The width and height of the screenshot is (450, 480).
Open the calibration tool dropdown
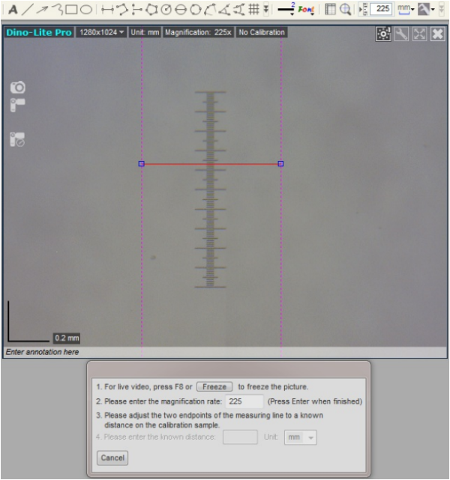427,9
